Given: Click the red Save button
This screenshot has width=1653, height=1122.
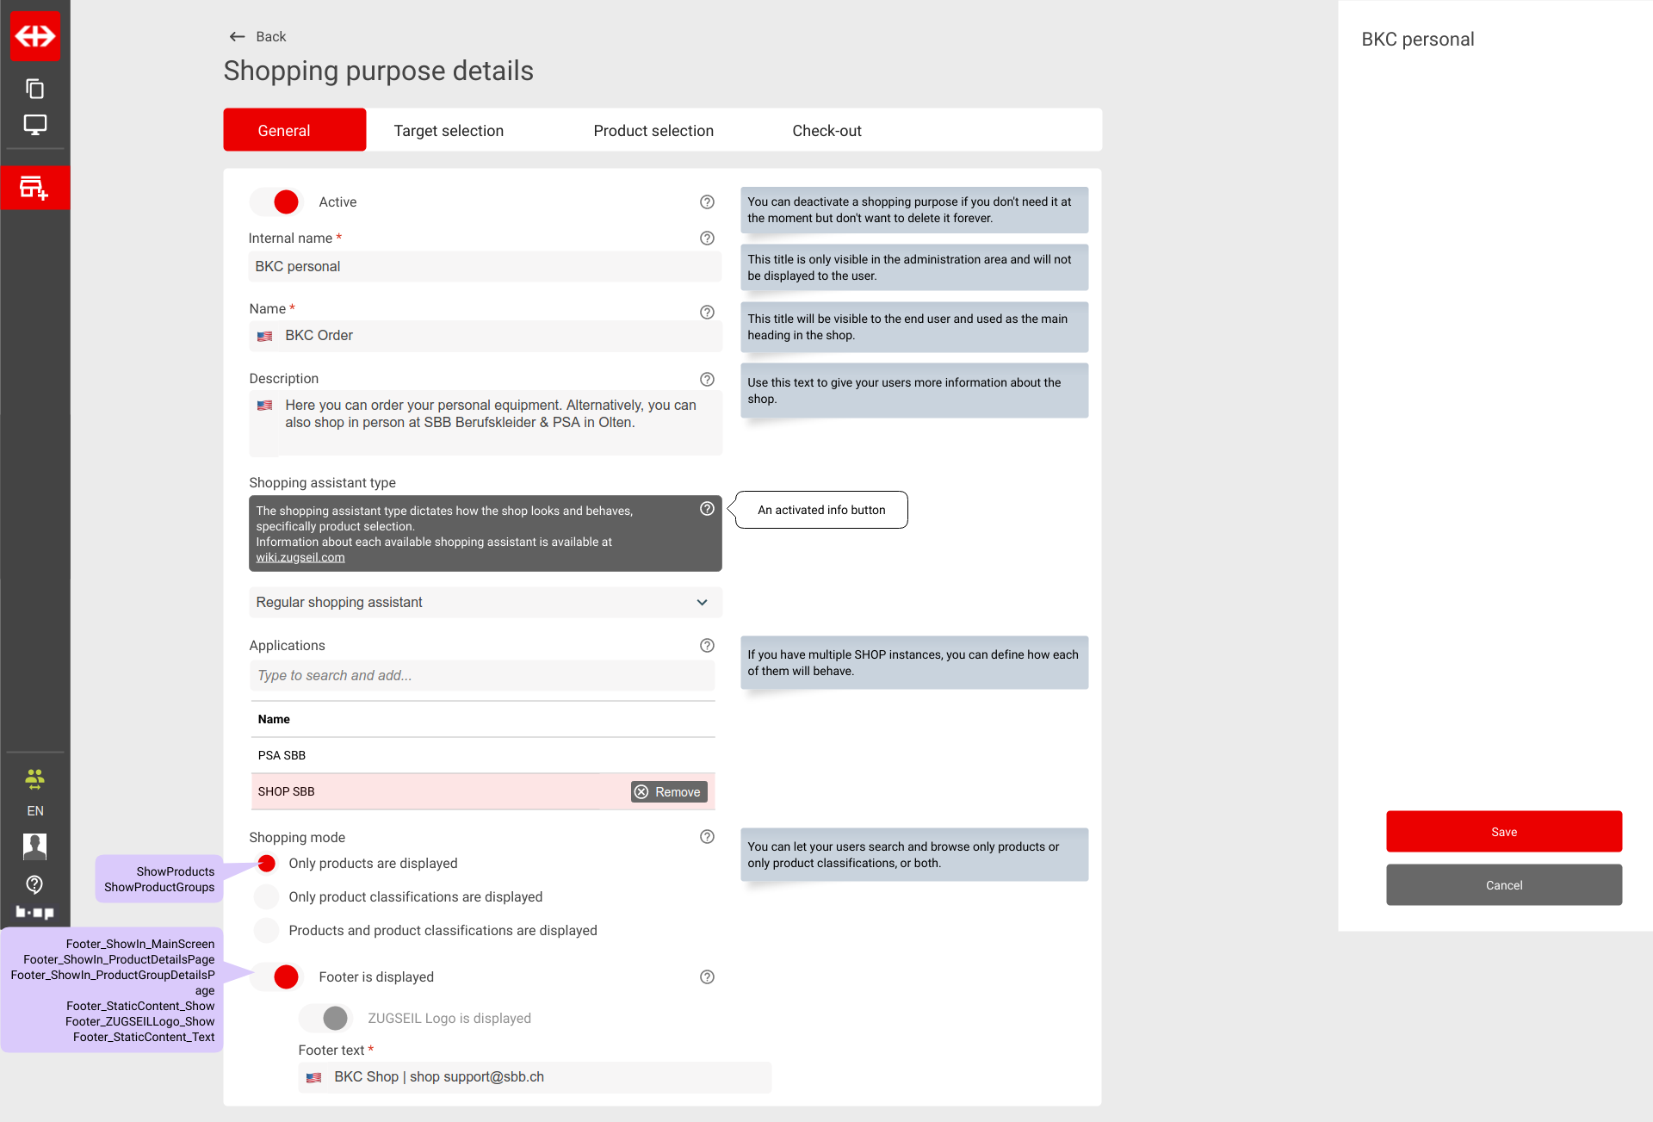Looking at the screenshot, I should (1503, 832).
